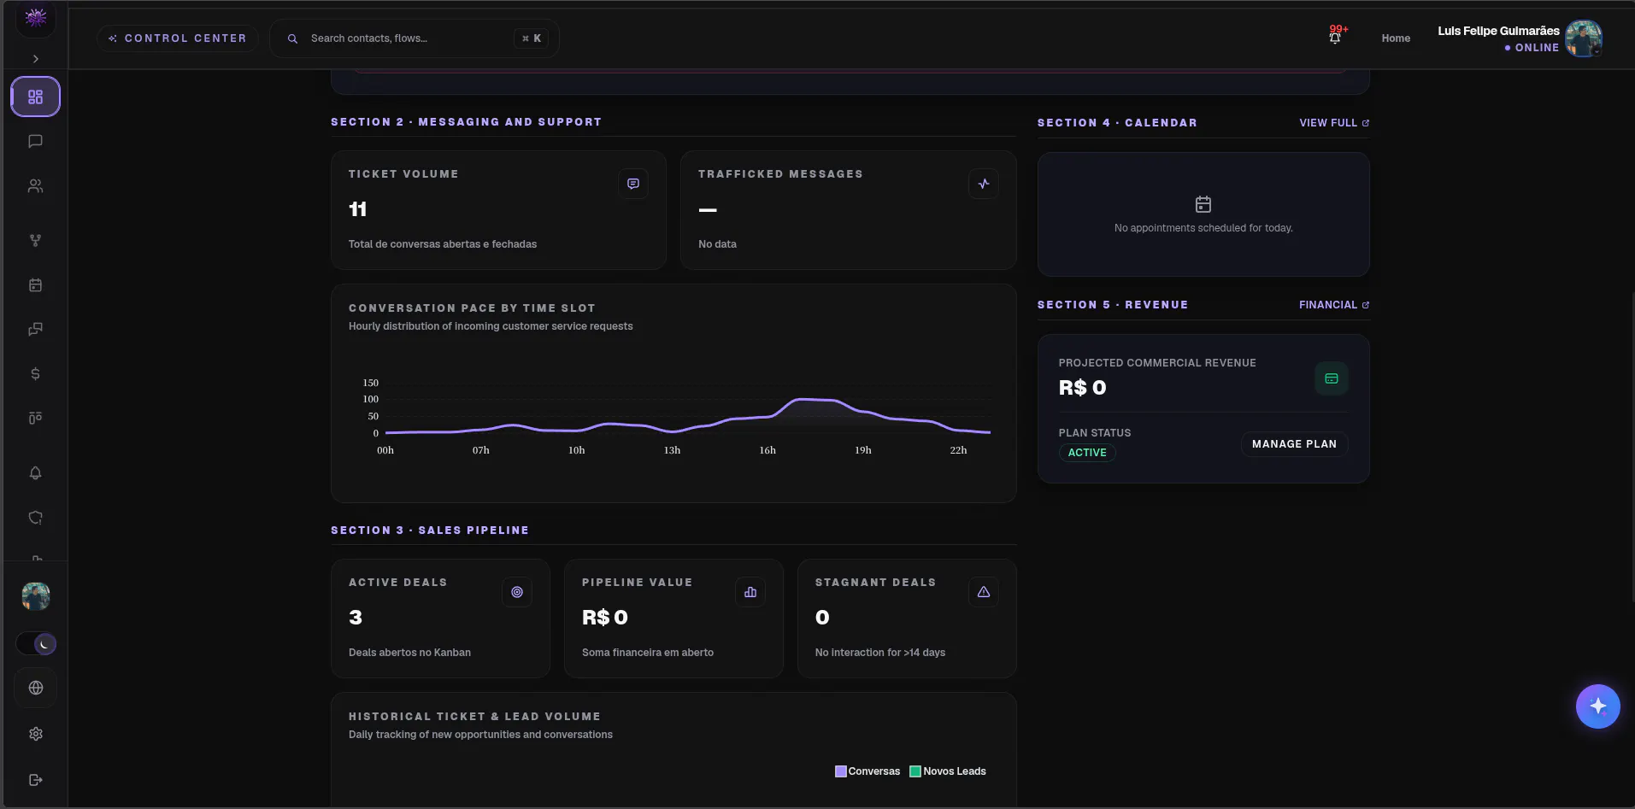
Task: Toggle Novos Leads series in chart legend
Action: click(x=948, y=771)
